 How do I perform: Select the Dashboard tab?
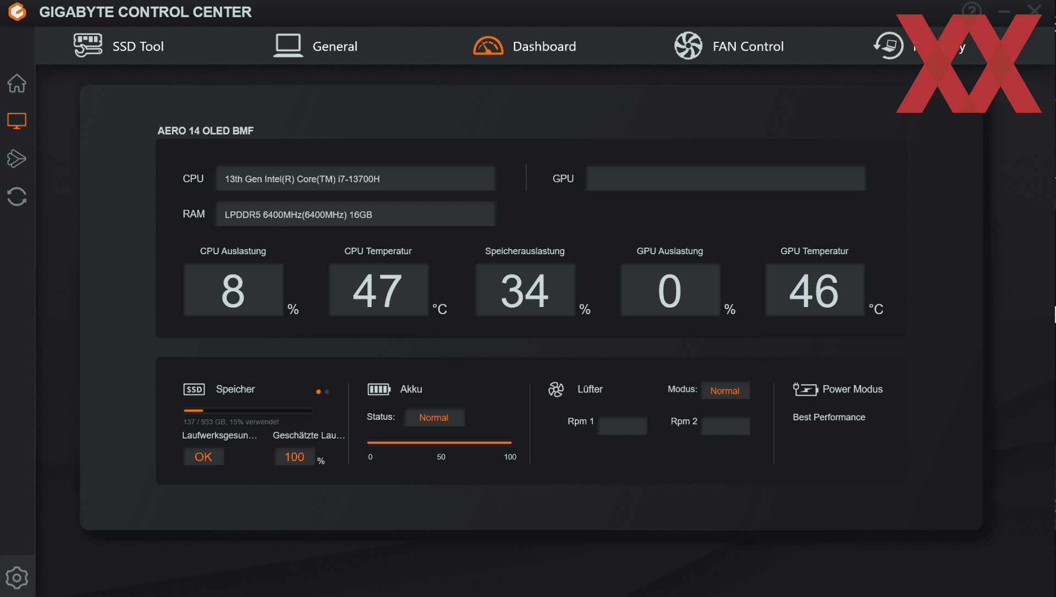(525, 46)
